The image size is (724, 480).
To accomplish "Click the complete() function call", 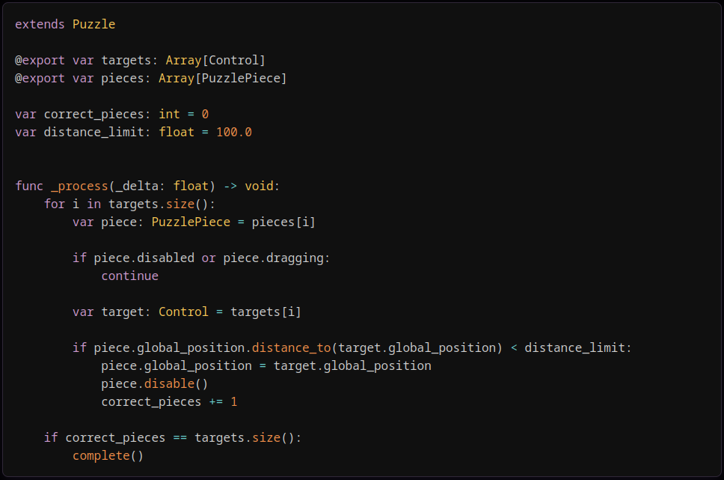I will [x=108, y=456].
